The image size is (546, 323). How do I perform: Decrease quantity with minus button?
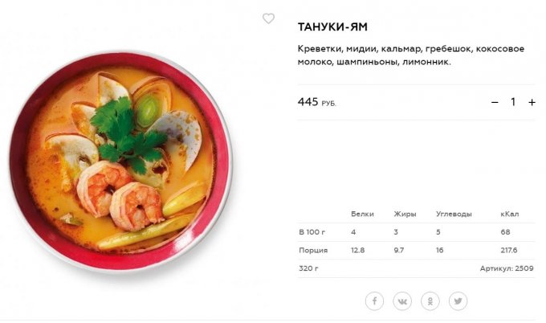[x=495, y=102]
